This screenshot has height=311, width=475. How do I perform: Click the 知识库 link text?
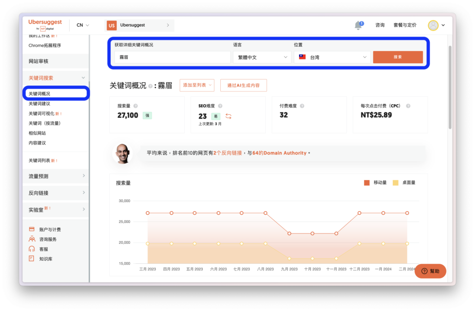click(x=46, y=259)
